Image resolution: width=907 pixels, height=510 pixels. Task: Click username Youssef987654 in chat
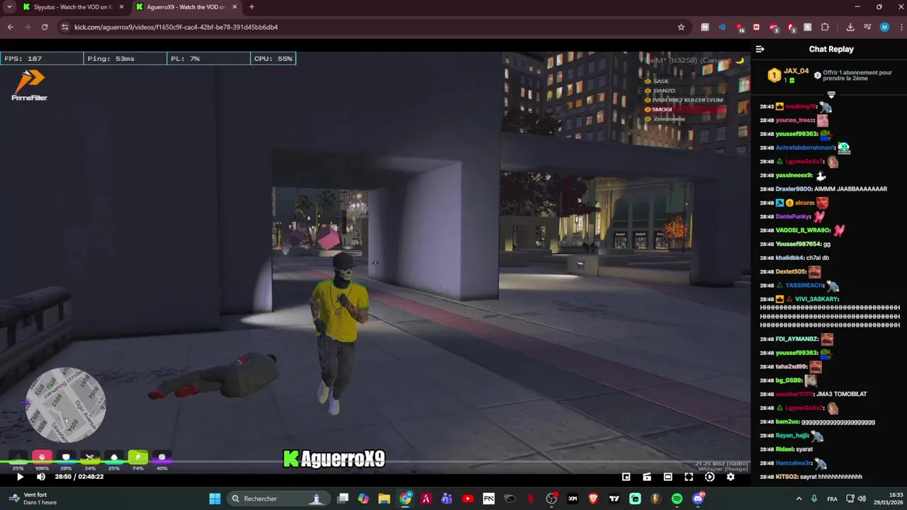798,244
